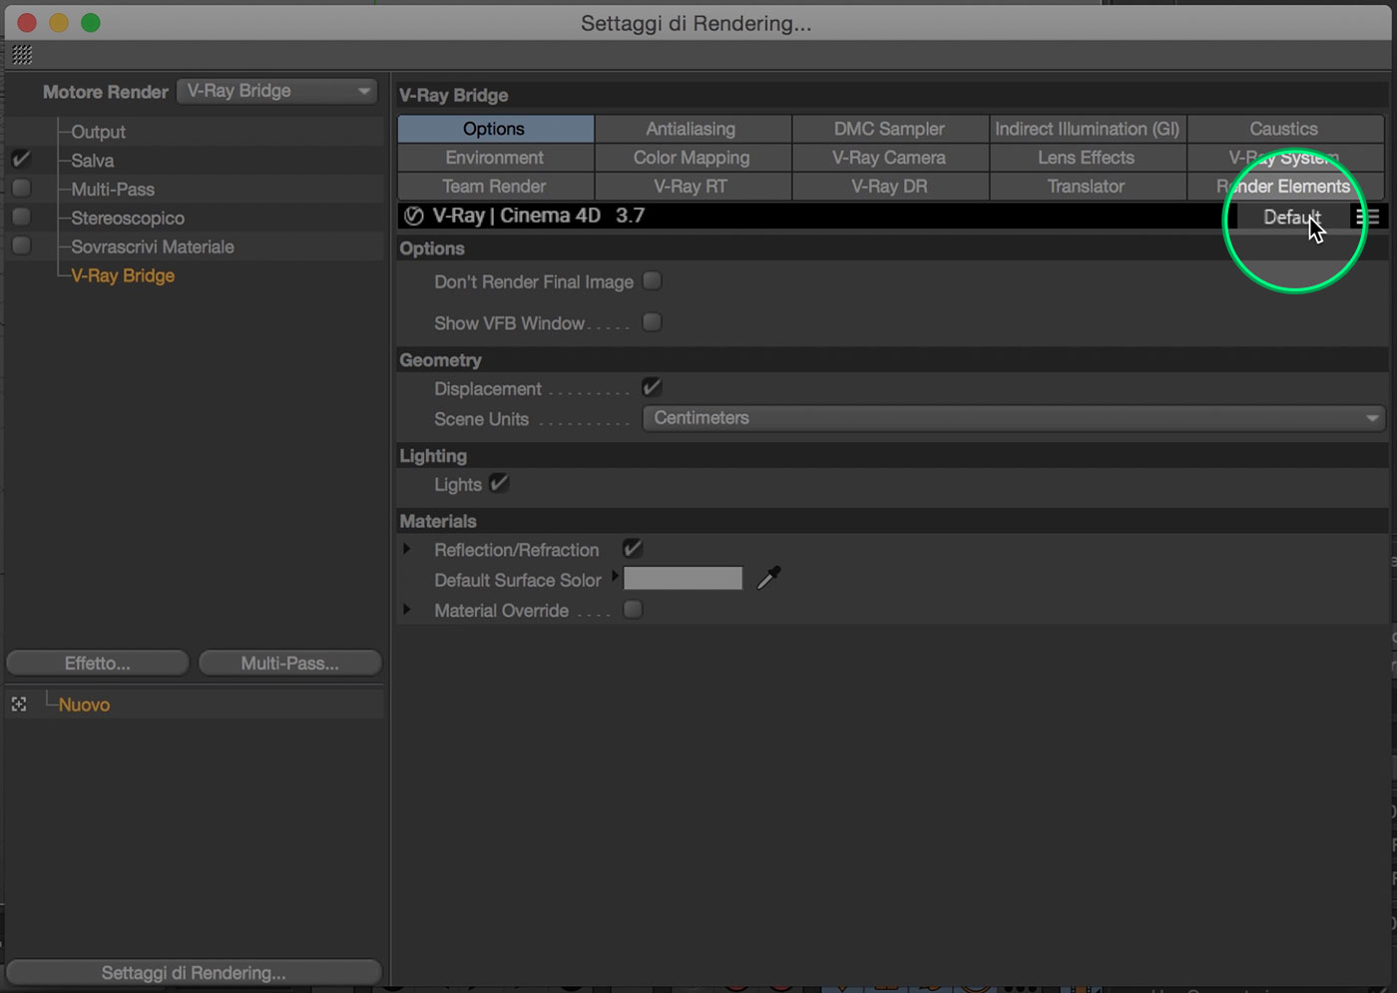Open the Motore Render dropdown
This screenshot has width=1397, height=993.
[277, 91]
